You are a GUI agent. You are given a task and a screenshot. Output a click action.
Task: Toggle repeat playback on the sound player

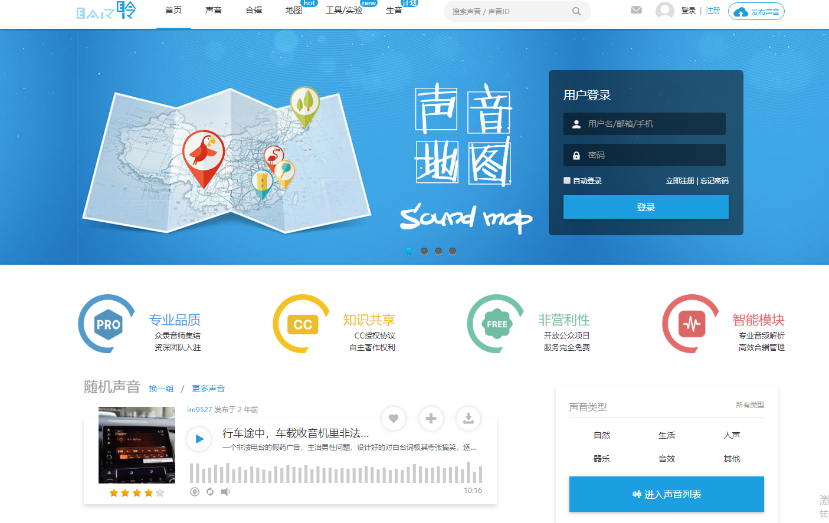(209, 491)
